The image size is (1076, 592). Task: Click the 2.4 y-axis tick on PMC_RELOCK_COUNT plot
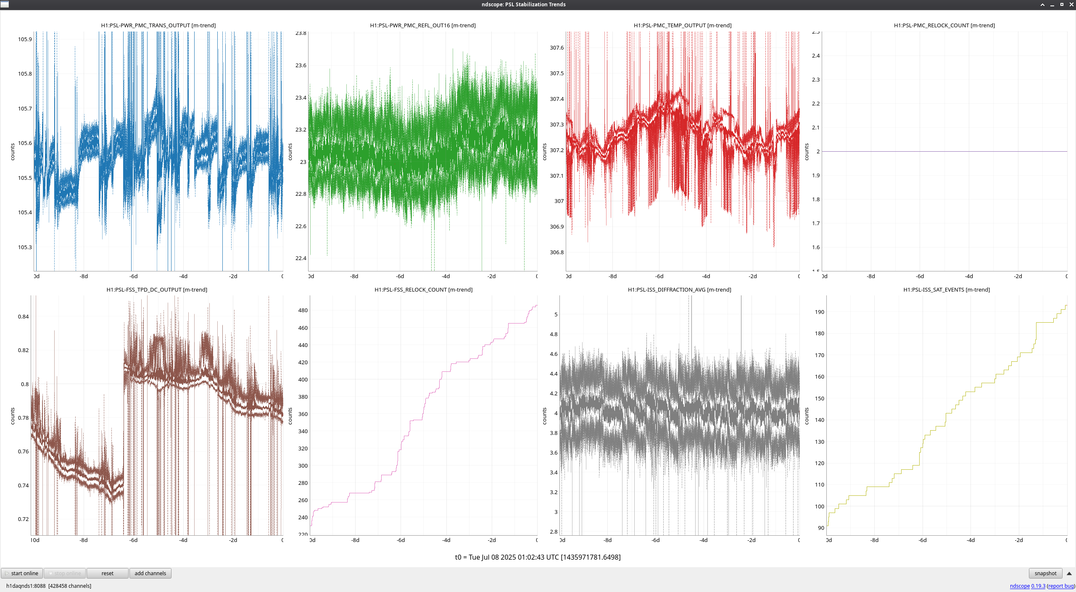tap(815, 55)
